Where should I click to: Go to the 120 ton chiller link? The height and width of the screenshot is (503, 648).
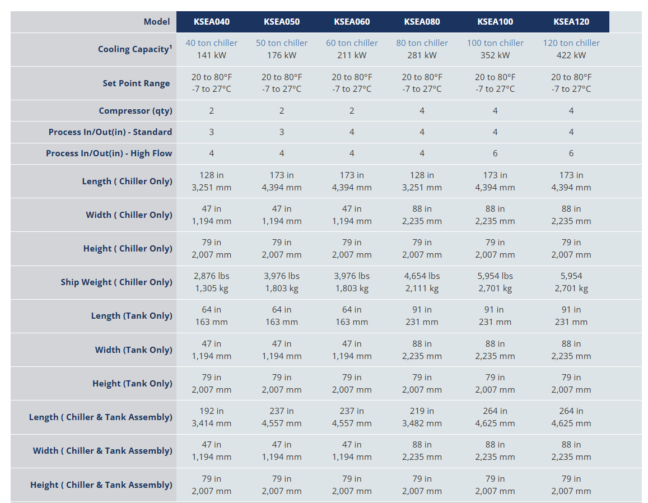click(x=571, y=43)
